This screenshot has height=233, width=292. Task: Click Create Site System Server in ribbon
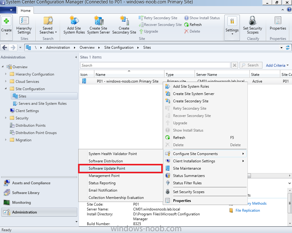[x=98, y=25]
